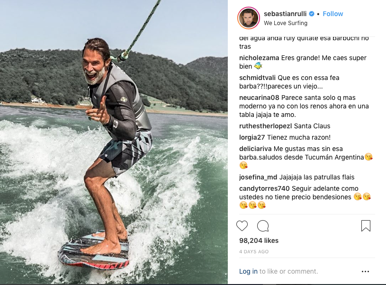
Task: Save post with bookmark icon
Action: (x=366, y=226)
